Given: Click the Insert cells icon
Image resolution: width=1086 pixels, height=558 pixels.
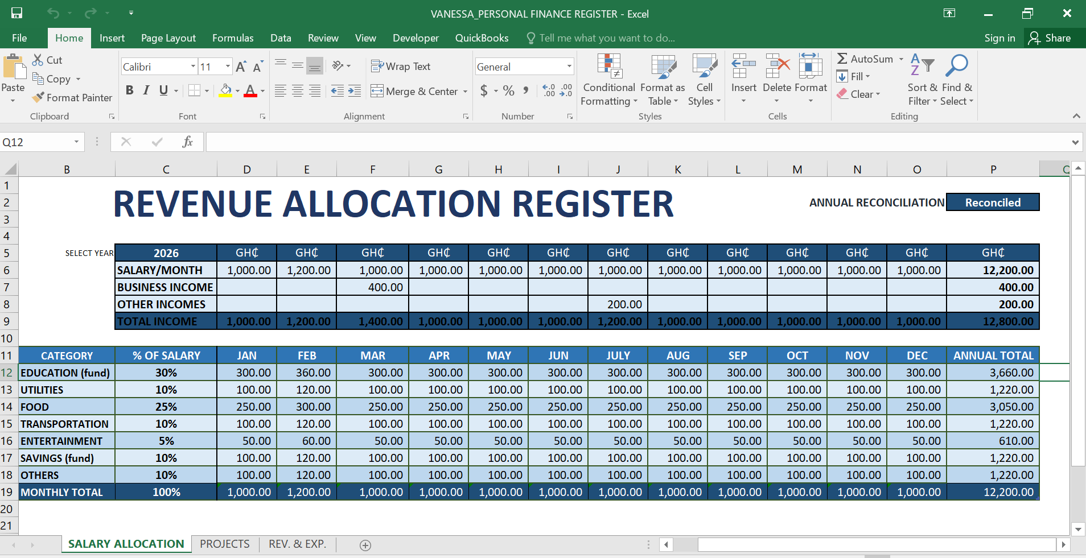Looking at the screenshot, I should [743, 66].
